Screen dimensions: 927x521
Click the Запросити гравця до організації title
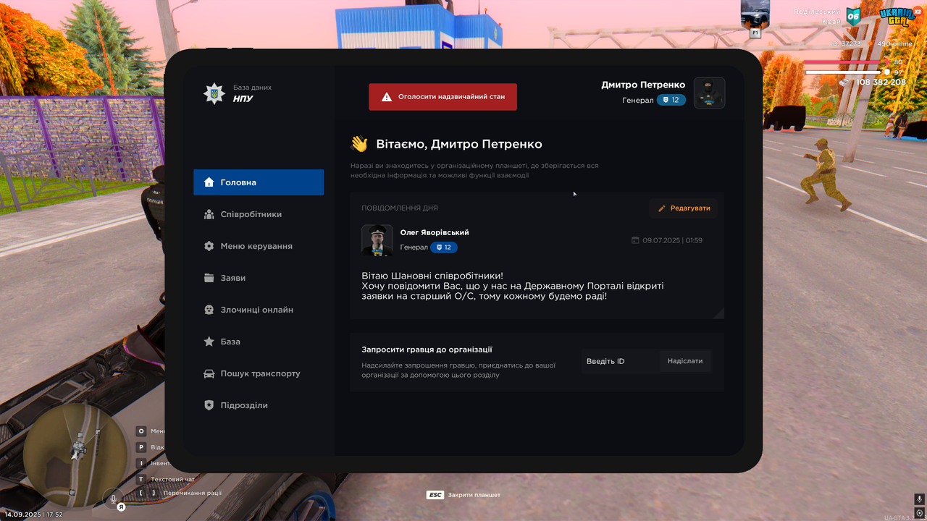point(427,350)
